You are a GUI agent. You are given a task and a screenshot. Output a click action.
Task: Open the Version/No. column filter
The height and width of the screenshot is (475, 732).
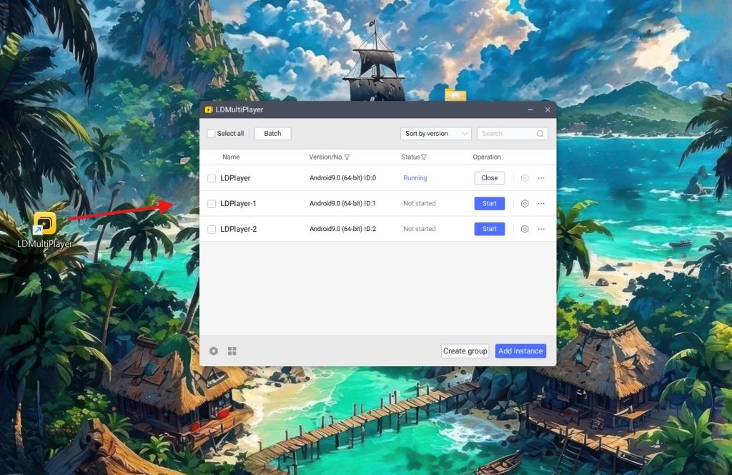[x=347, y=157]
